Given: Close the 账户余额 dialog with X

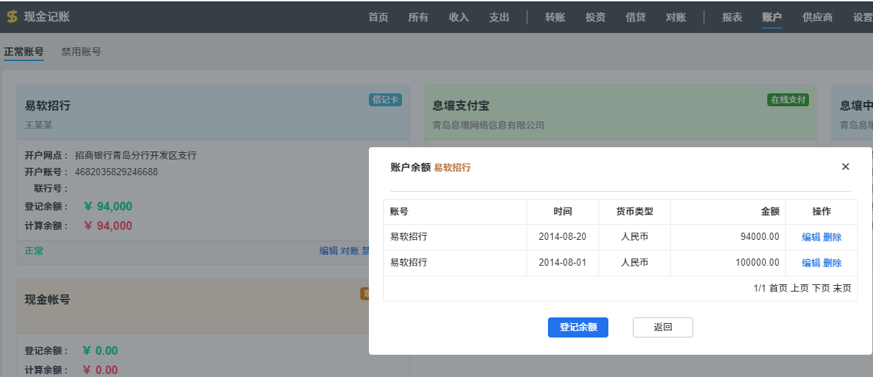Looking at the screenshot, I should pyautogui.click(x=846, y=167).
